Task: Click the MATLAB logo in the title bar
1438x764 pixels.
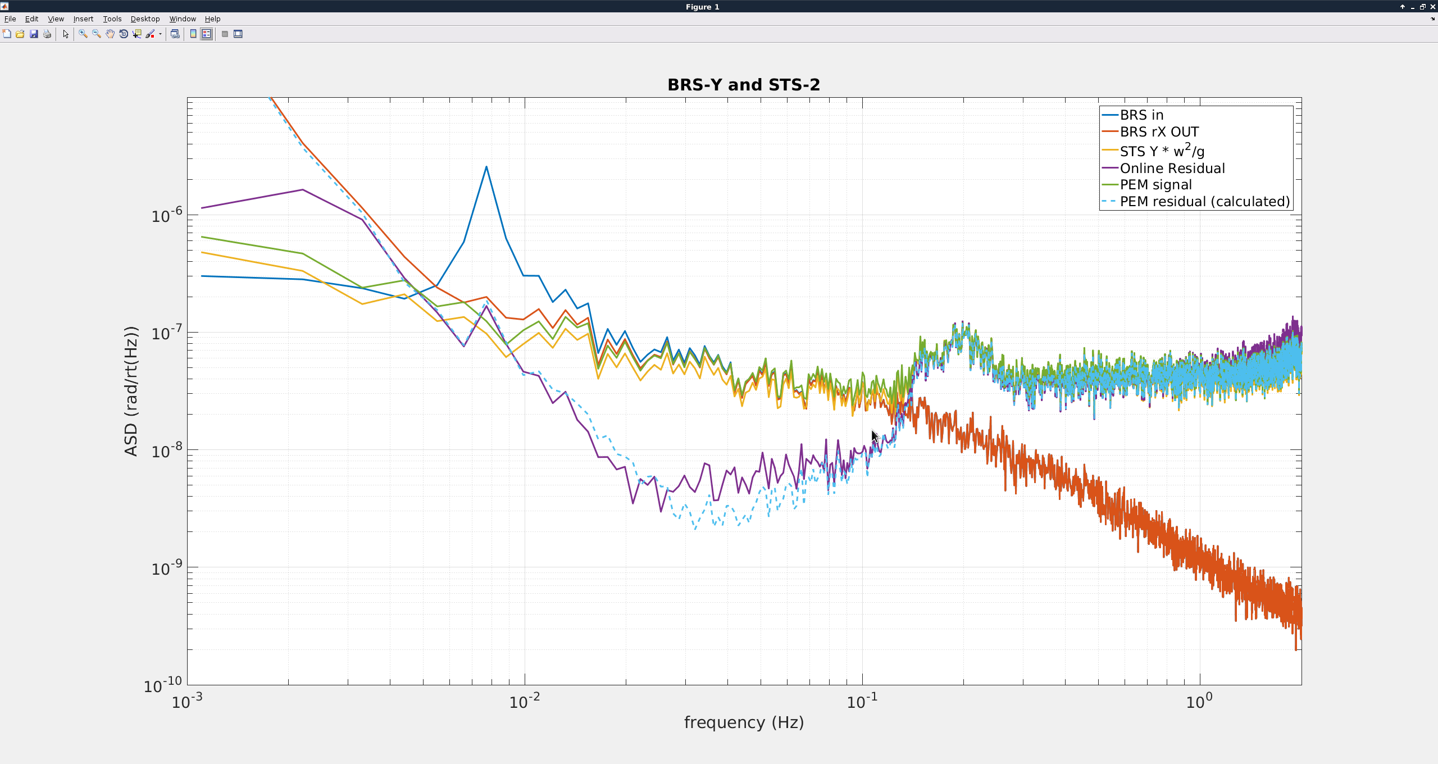Action: coord(4,7)
